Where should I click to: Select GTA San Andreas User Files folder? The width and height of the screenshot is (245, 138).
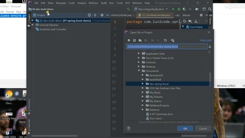165,88
